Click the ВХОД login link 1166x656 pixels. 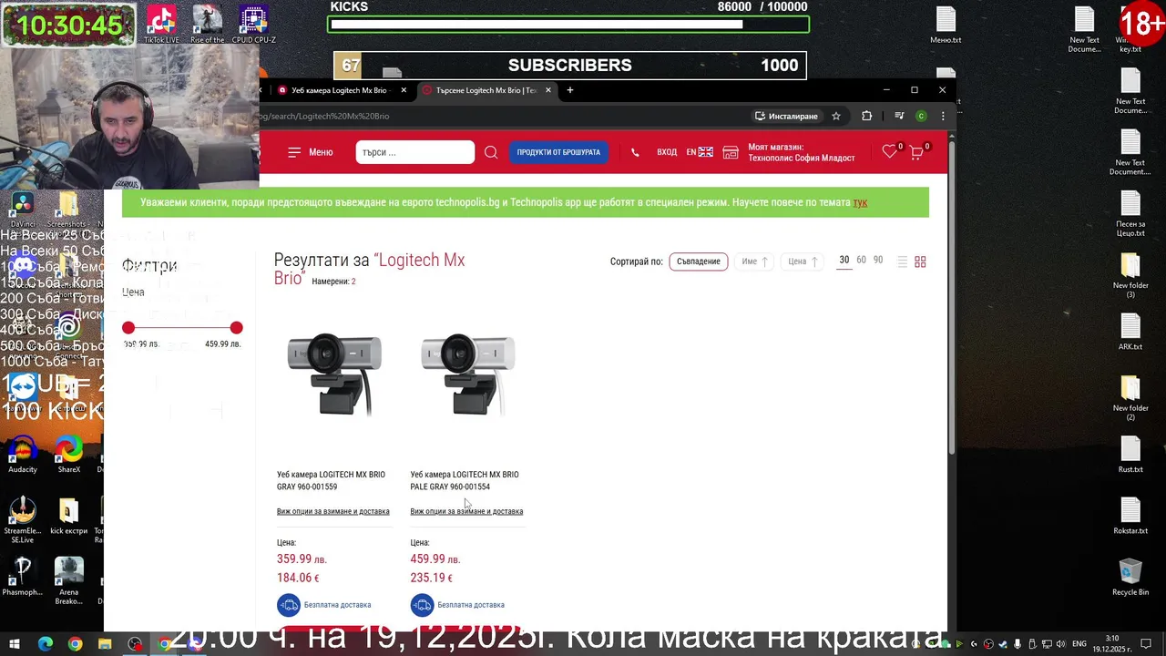(667, 152)
